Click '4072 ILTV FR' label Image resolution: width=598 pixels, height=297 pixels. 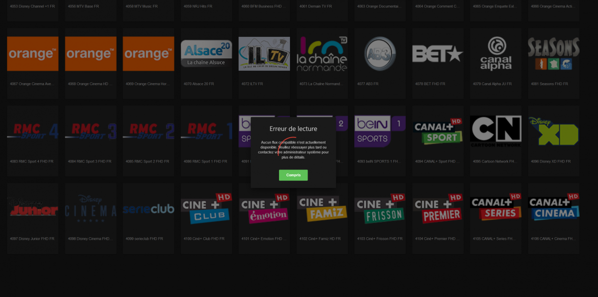(x=253, y=84)
